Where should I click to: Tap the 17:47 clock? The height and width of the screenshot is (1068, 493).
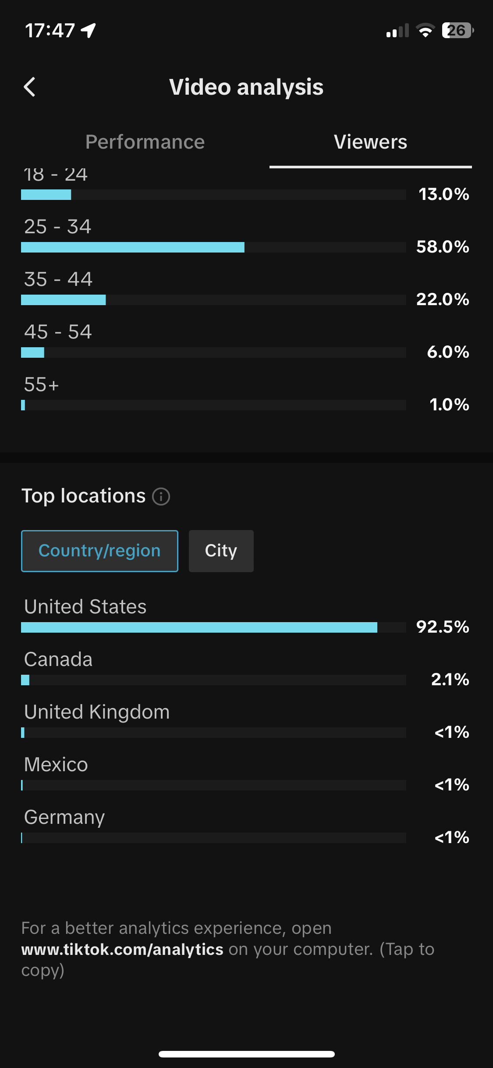(50, 31)
